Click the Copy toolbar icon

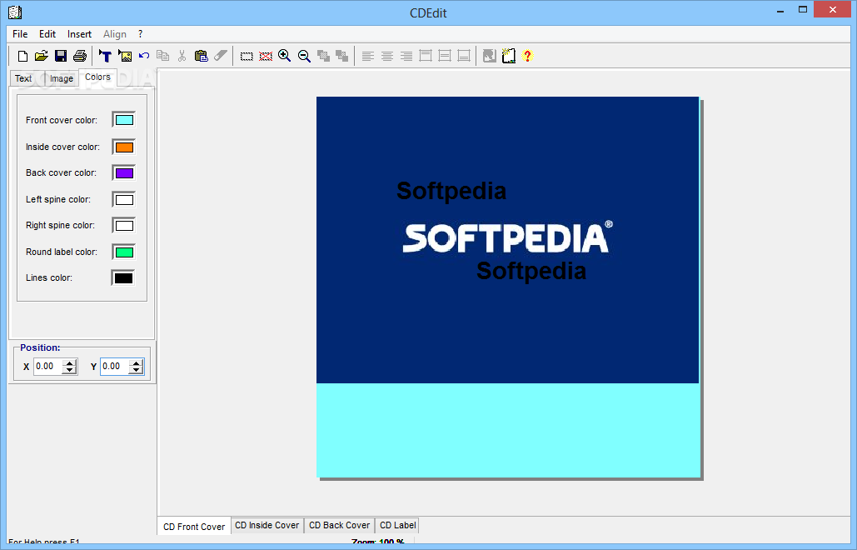163,56
